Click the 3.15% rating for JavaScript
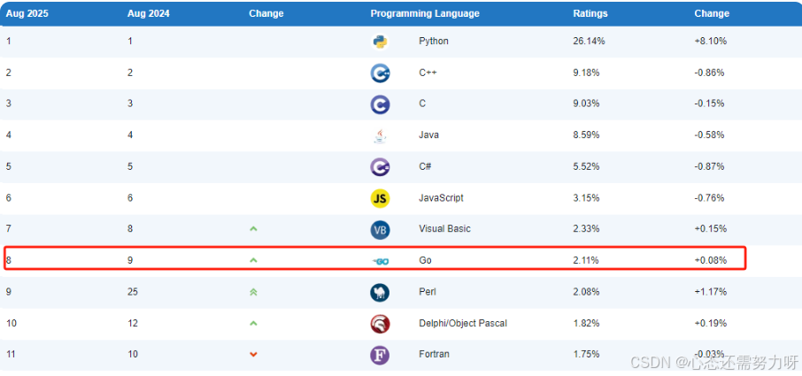This screenshot has width=802, height=376. (587, 197)
